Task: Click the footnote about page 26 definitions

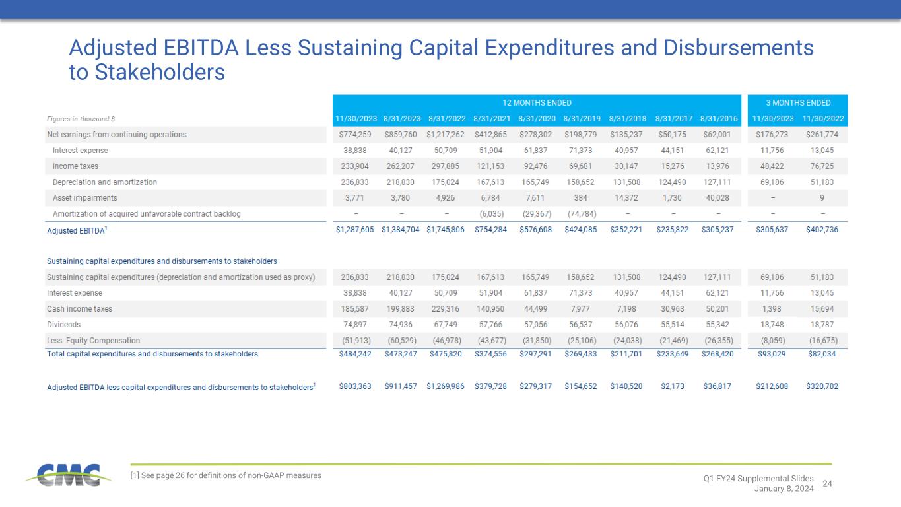Action: [x=227, y=475]
